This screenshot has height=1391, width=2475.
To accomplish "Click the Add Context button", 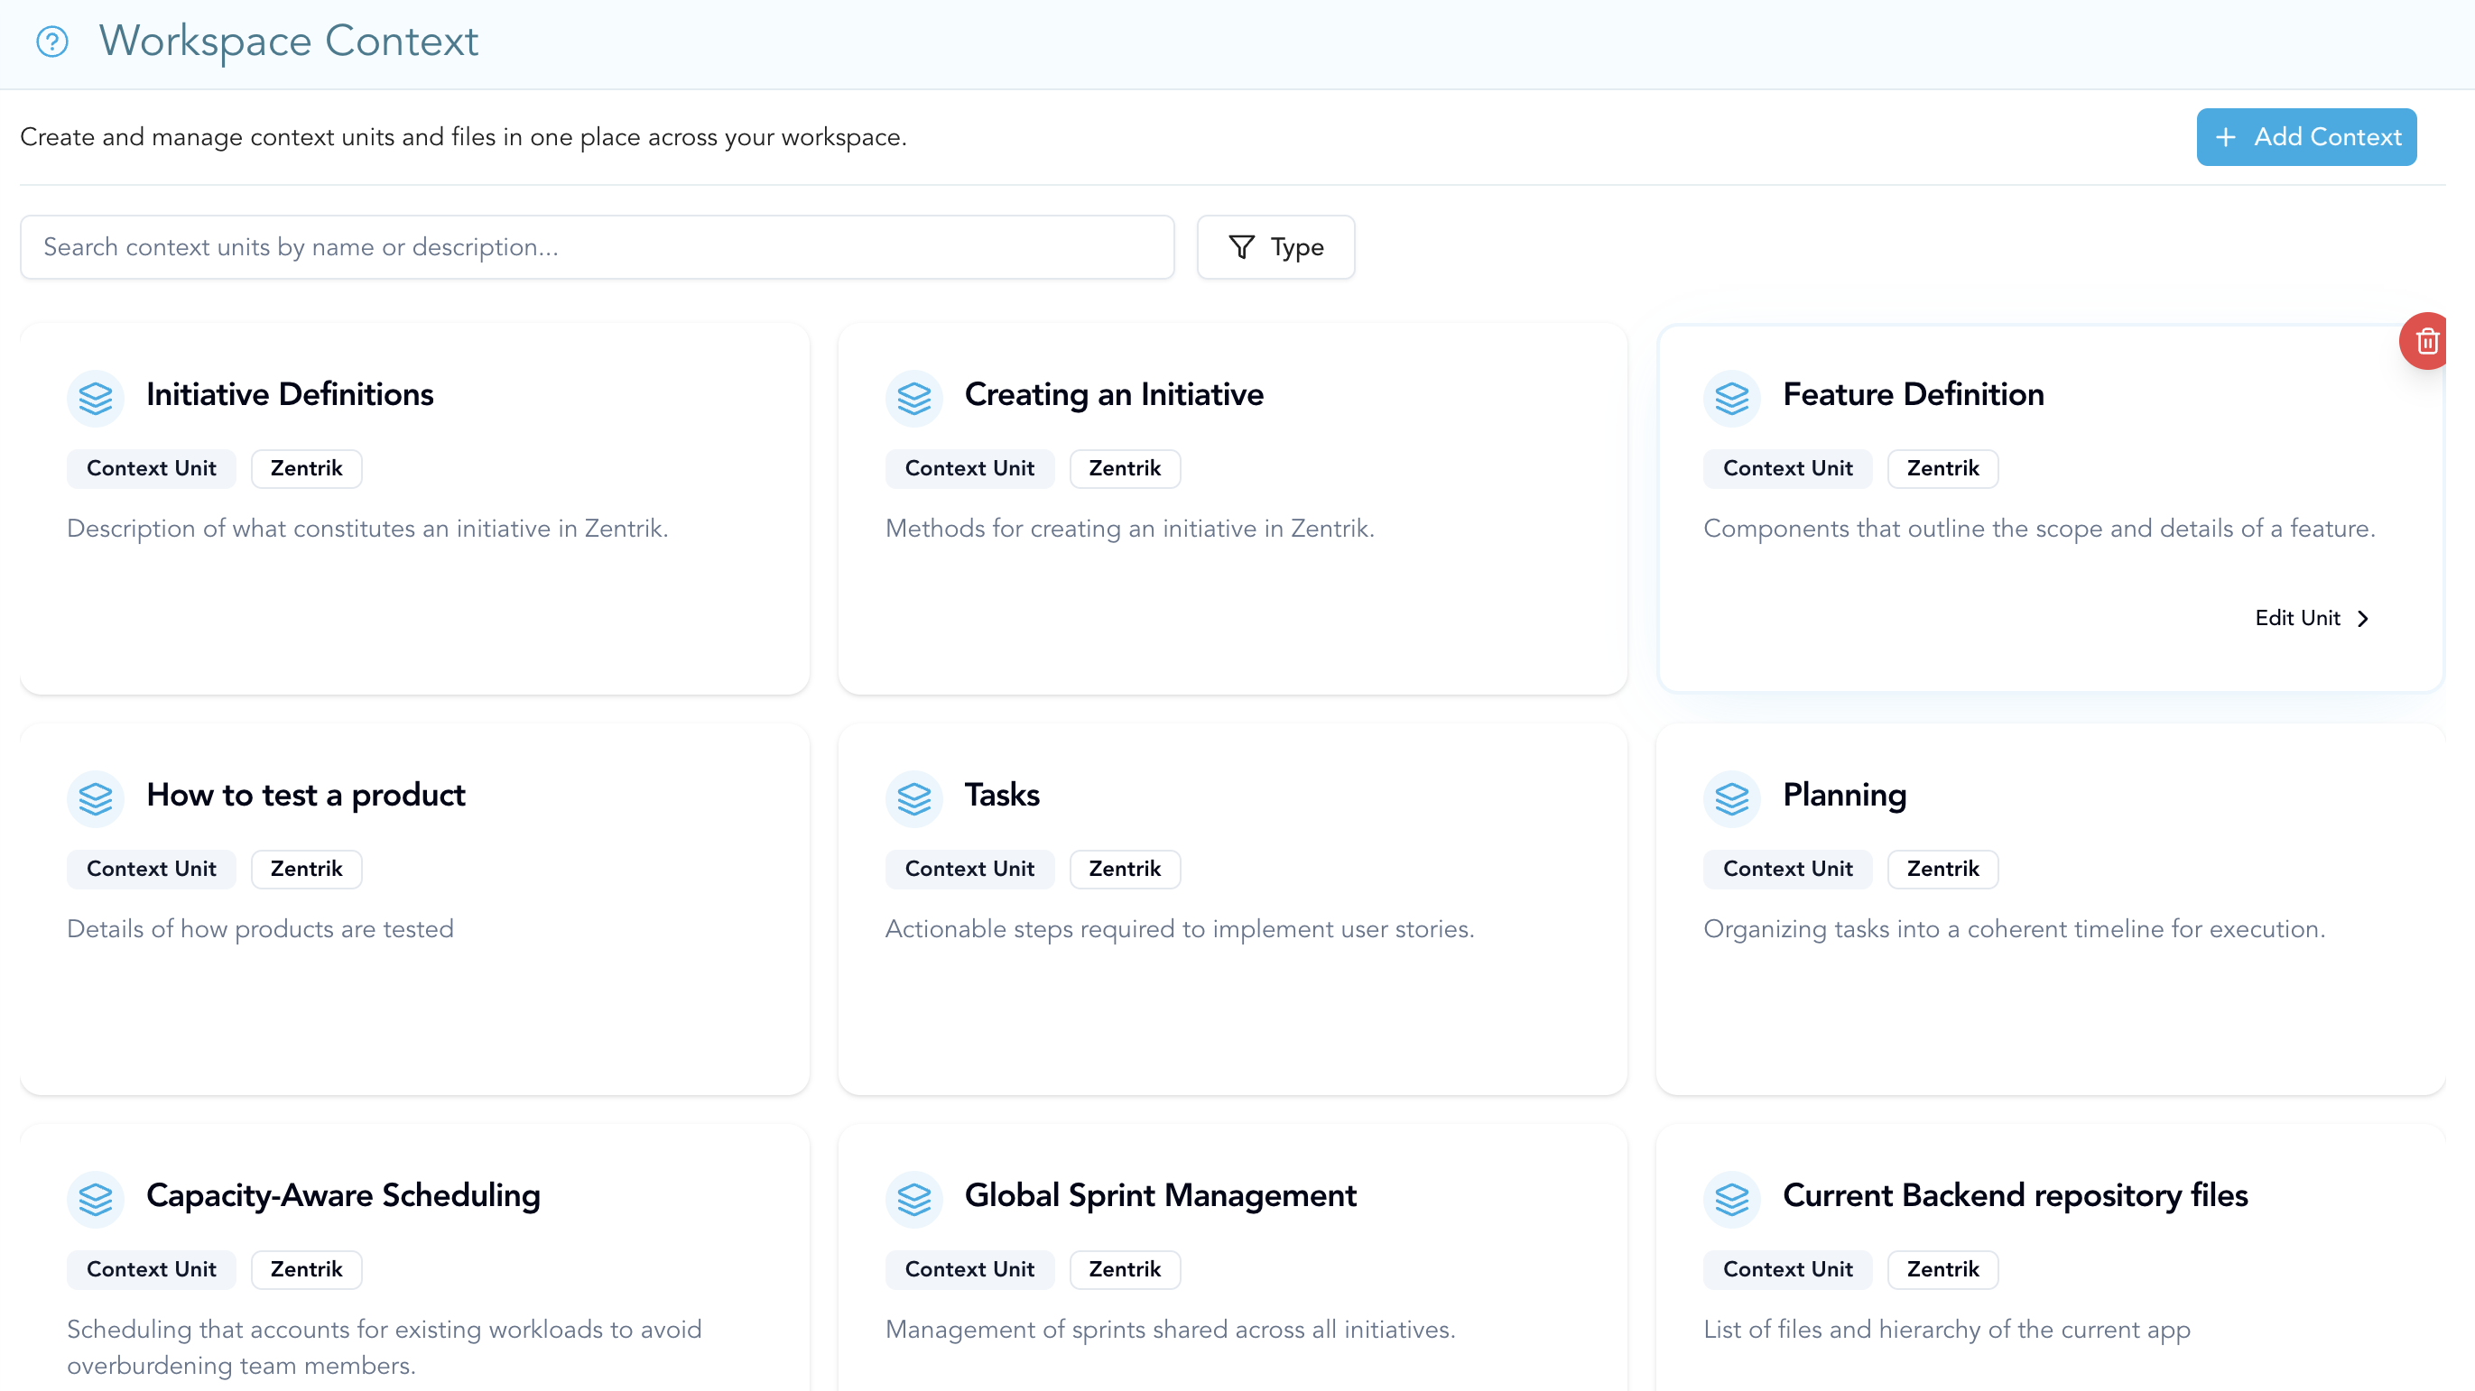I will pyautogui.click(x=2306, y=137).
